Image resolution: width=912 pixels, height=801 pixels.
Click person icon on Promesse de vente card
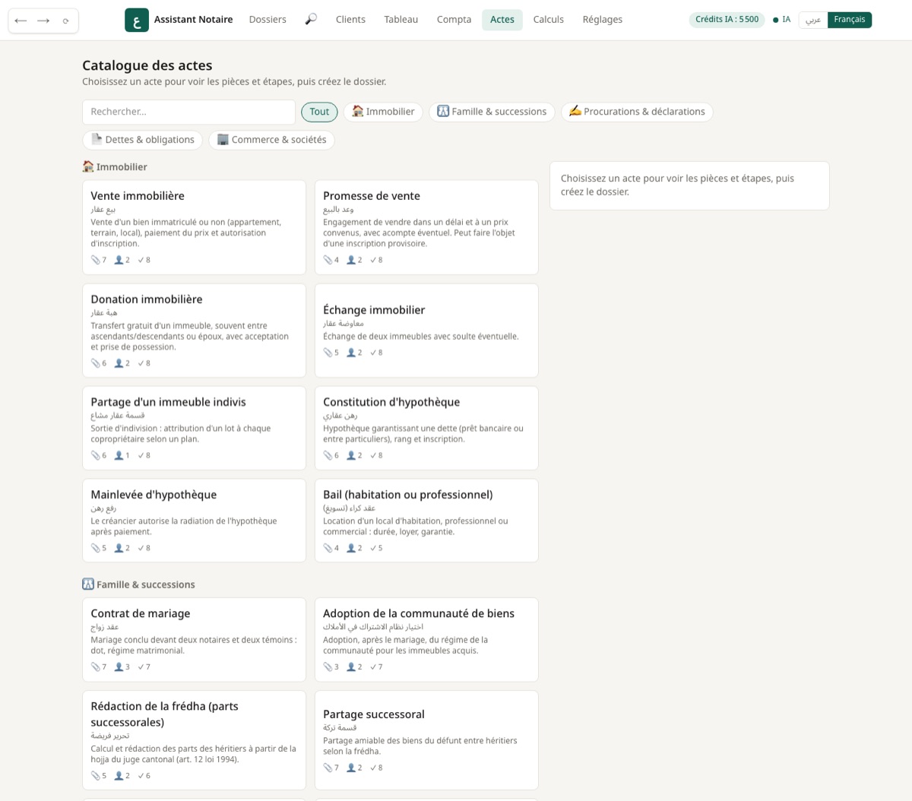(351, 260)
